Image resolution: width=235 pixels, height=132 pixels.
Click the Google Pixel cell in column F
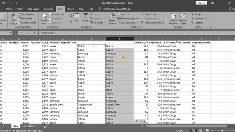point(120,104)
